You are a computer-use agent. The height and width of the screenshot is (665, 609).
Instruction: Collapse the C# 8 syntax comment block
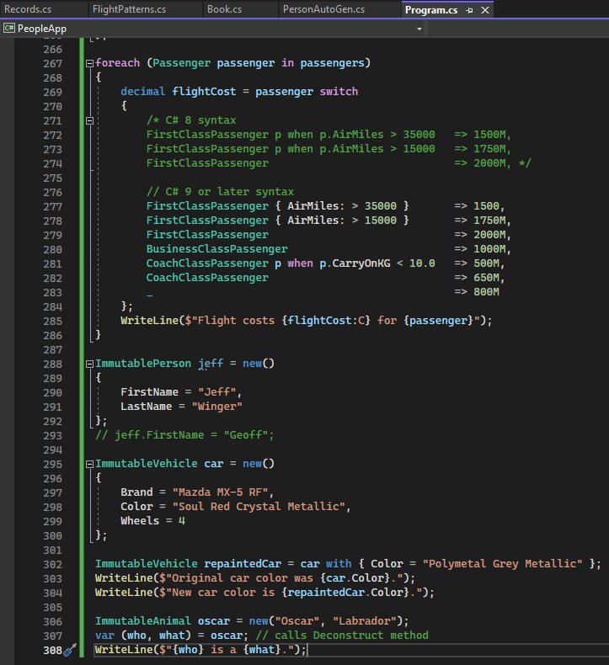89,121
